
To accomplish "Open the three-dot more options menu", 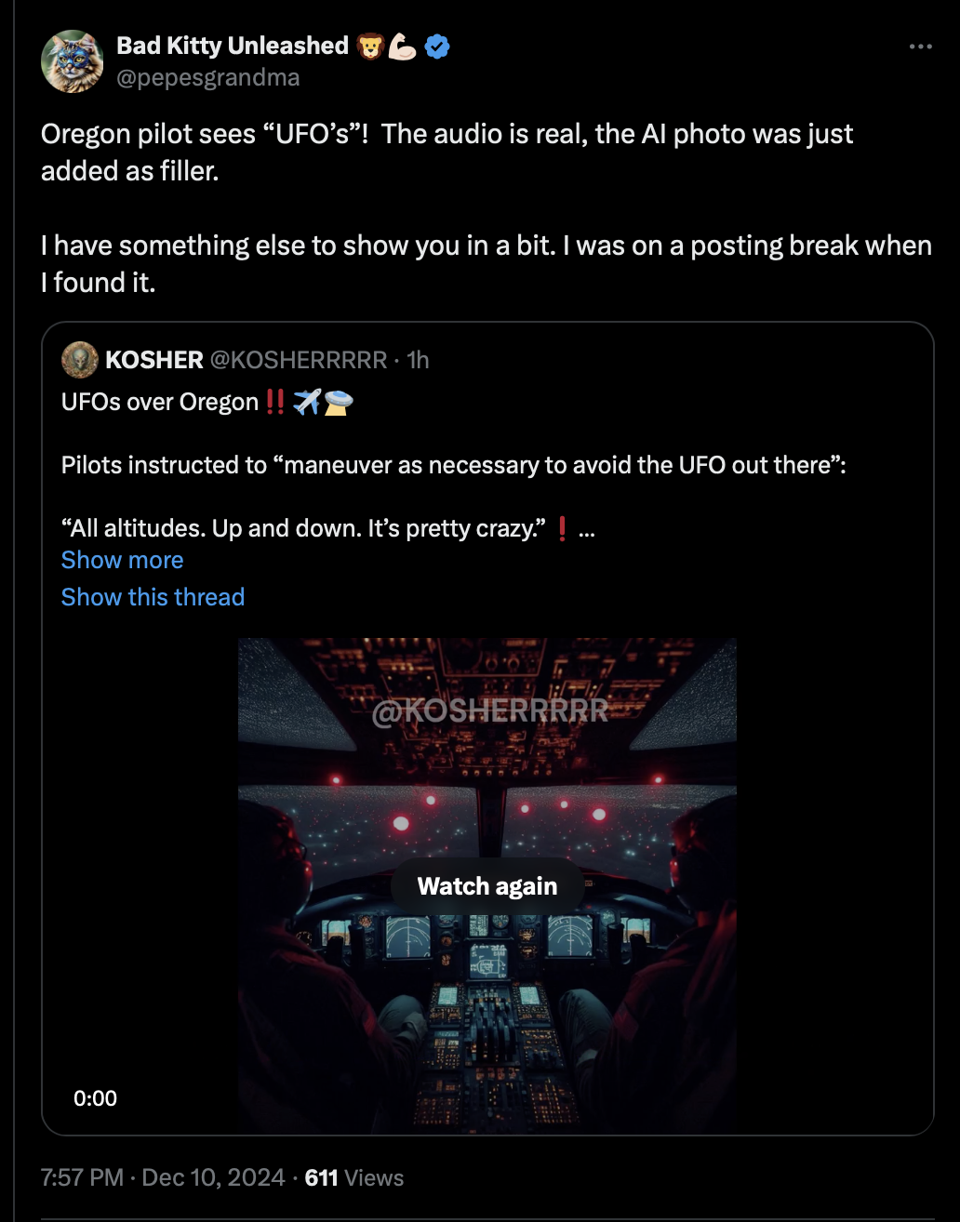I will (x=920, y=47).
